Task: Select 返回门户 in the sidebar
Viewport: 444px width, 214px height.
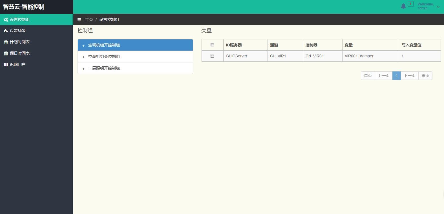Action: (37, 64)
